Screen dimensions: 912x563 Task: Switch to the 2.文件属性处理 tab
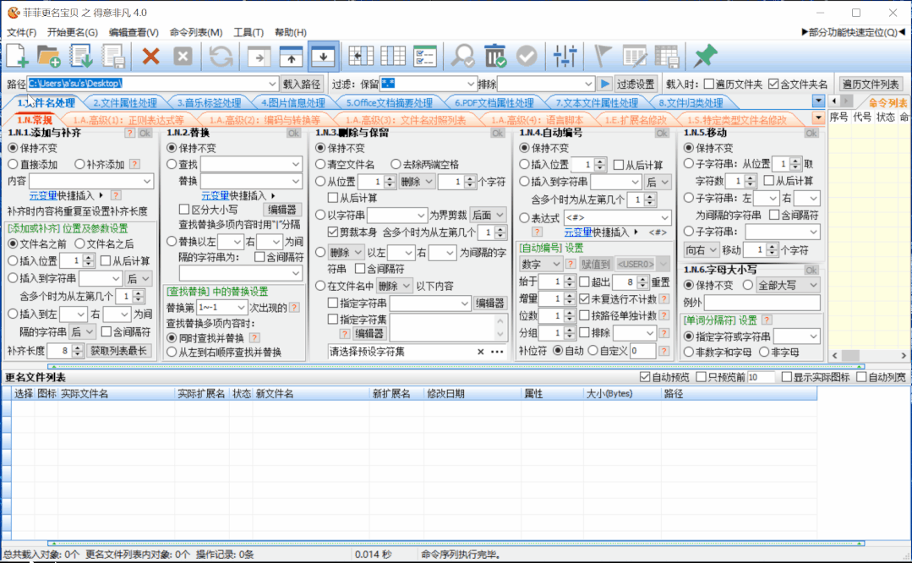[125, 103]
